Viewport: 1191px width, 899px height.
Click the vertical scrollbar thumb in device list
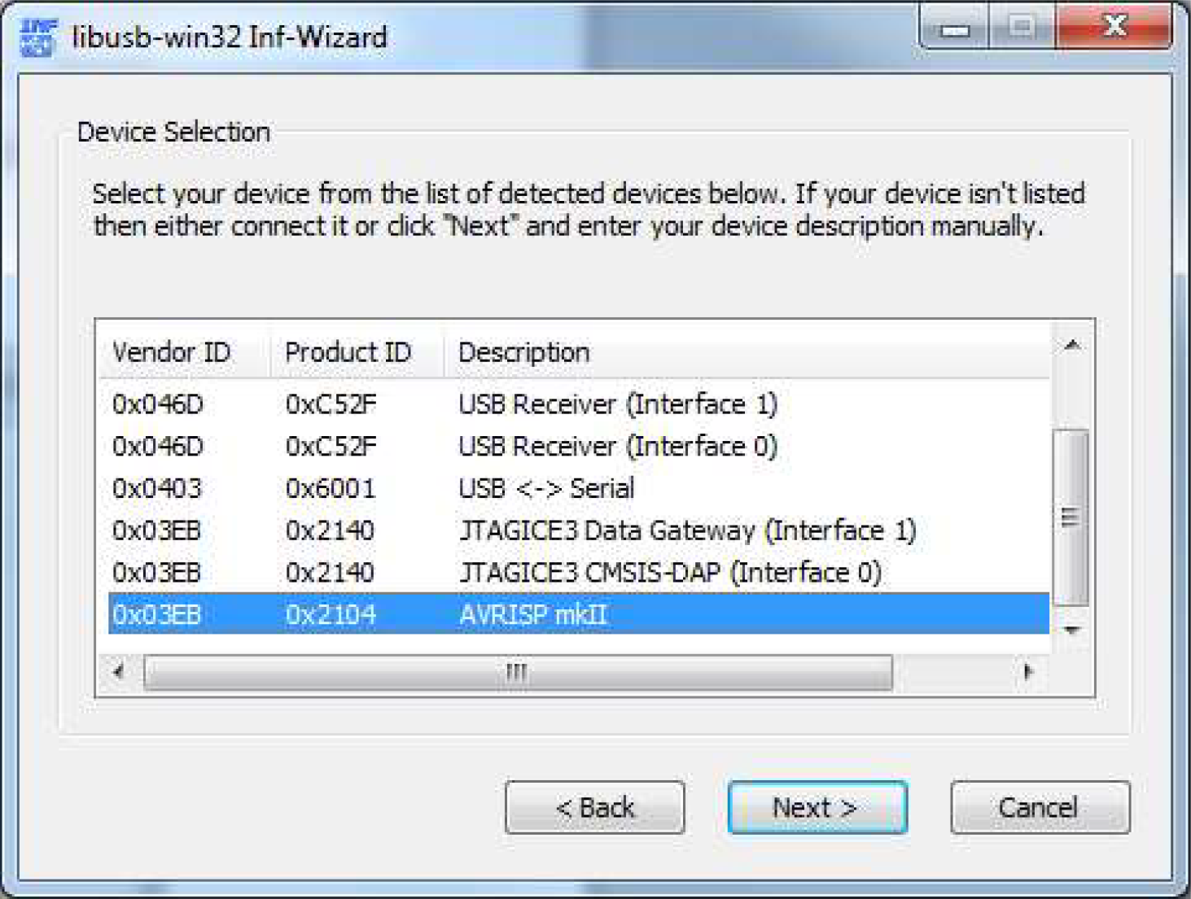point(1071,517)
